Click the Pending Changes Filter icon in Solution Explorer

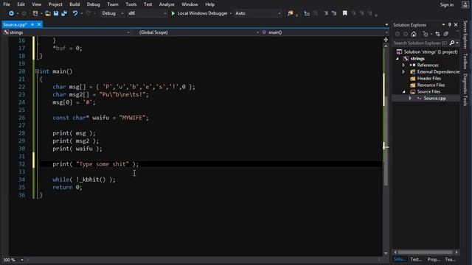pos(426,34)
